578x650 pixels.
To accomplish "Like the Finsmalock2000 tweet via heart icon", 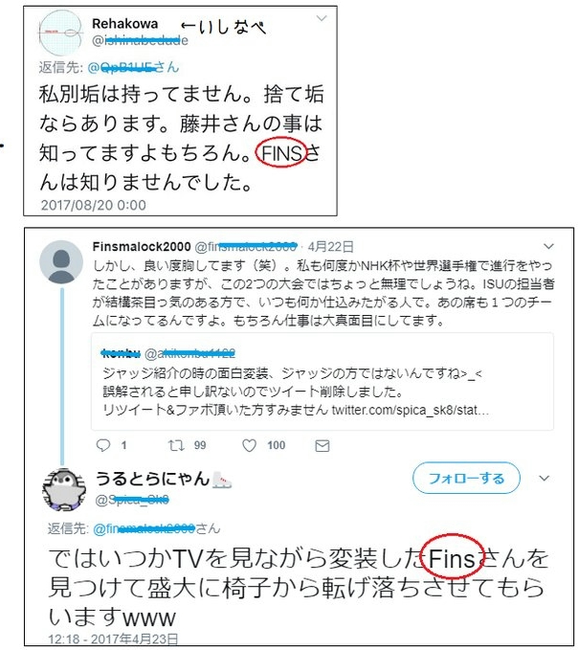I will [x=249, y=445].
